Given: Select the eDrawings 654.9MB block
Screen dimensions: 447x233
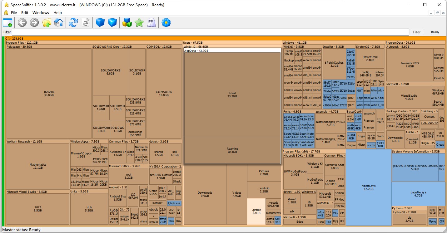Looking at the screenshot, I should point(135,133).
